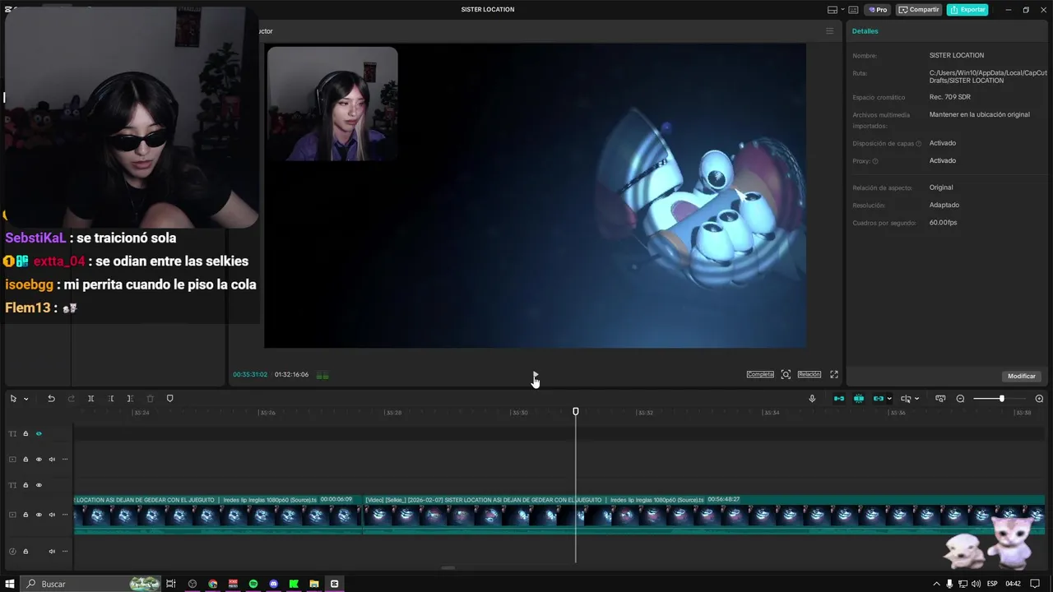
Task: Enter fullscreen preview mode
Action: click(x=834, y=375)
